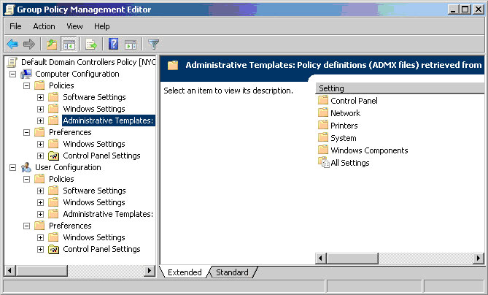Expand Windows Settings under Computer Policies

[40, 109]
